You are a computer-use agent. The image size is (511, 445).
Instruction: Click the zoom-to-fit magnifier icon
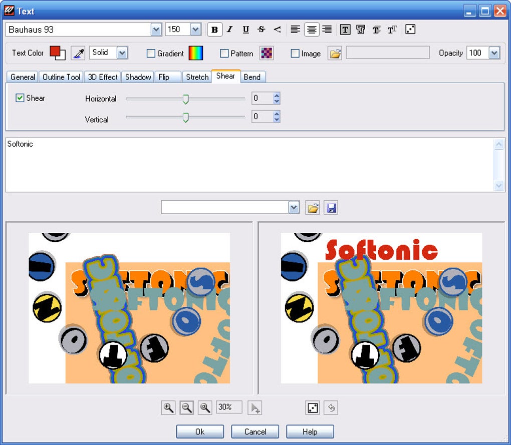[205, 407]
